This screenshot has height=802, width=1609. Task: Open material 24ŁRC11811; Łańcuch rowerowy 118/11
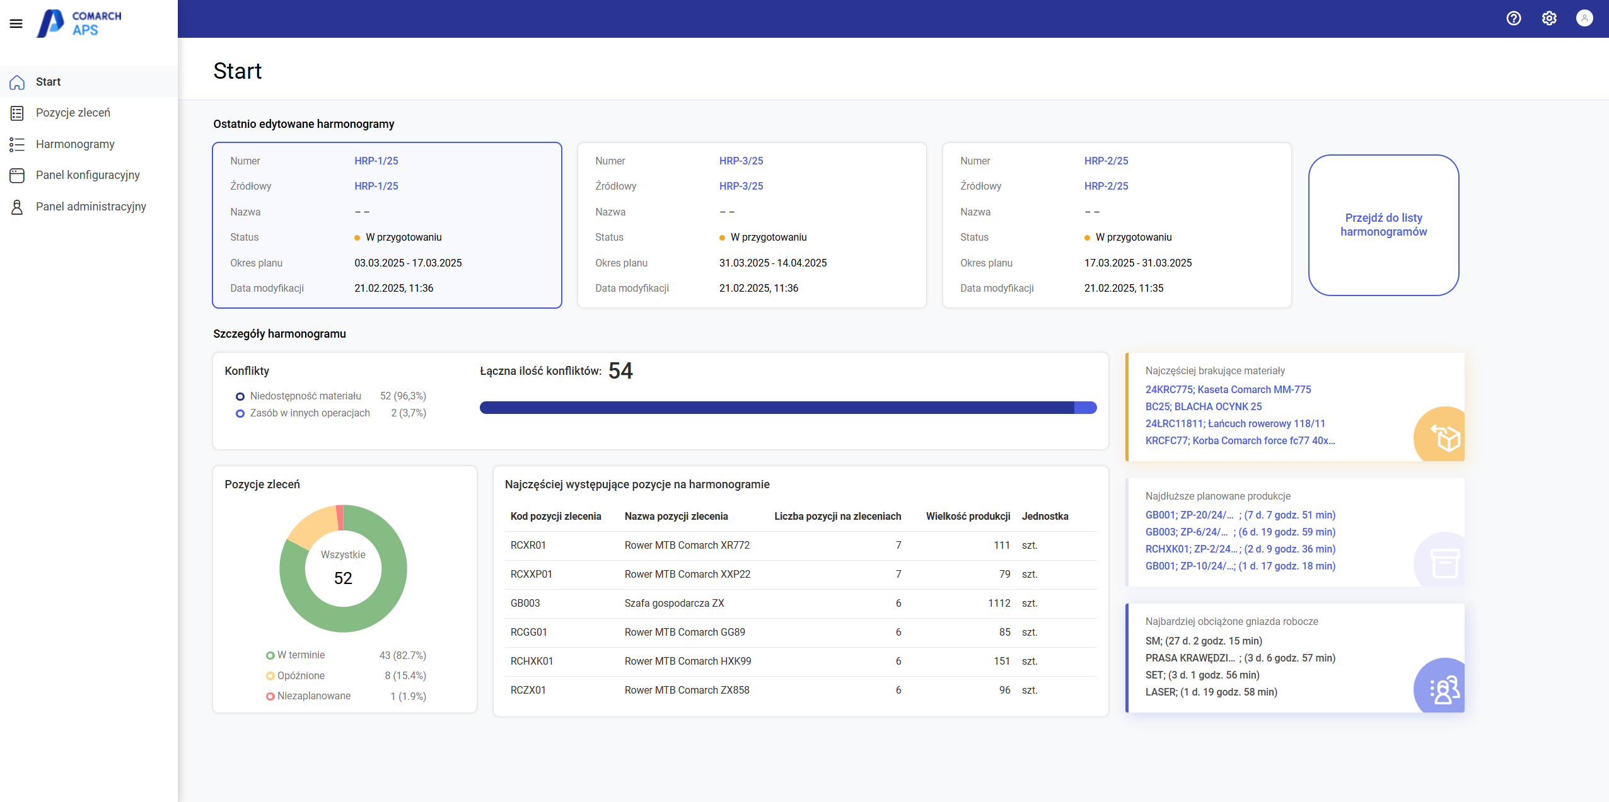[1235, 423]
